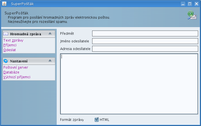Click the Java icon in the title bar
Screen dimensions: 201x126
click(x=4, y=4)
